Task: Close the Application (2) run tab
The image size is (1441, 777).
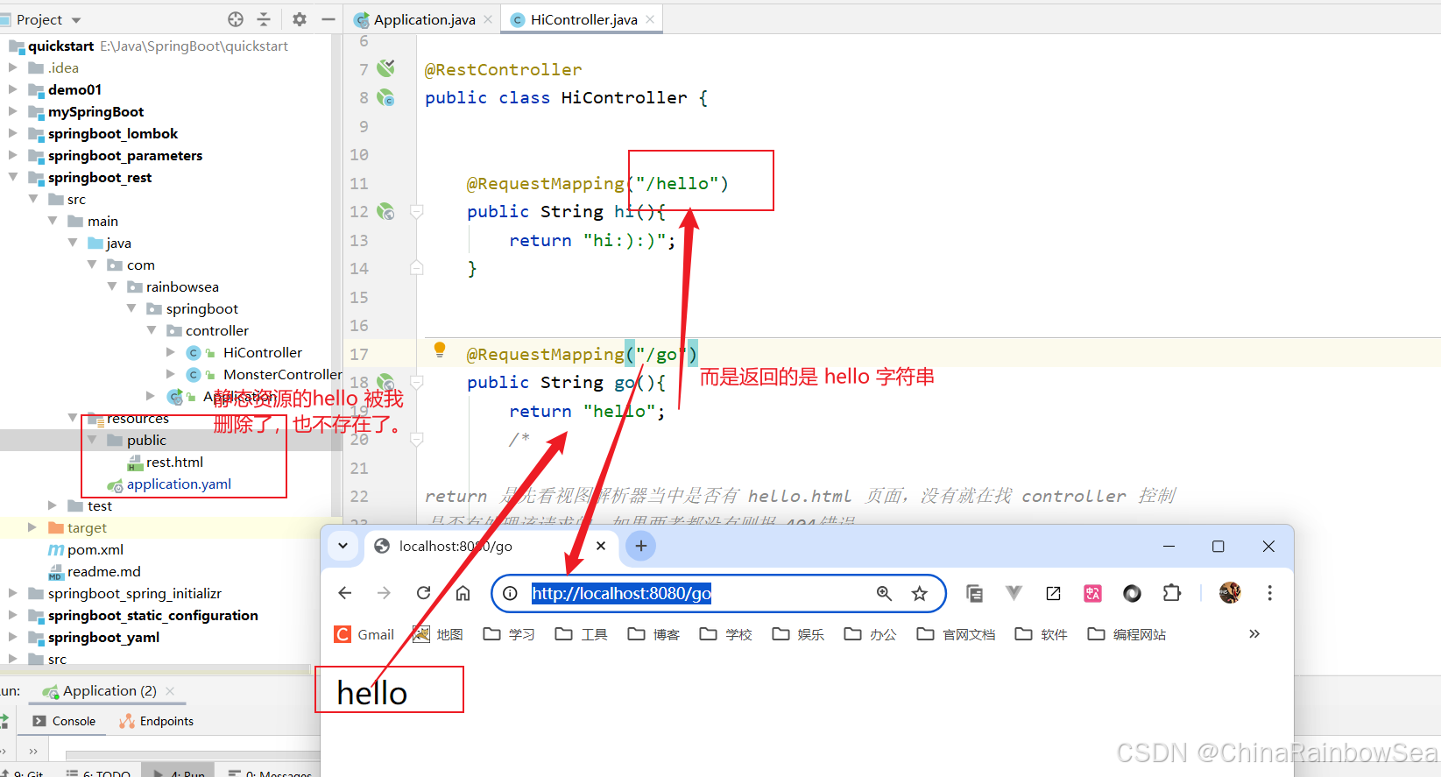Action: tap(170, 690)
